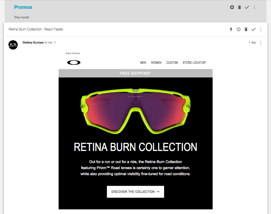Open message options beside 1 Apr
Screen dimensions: 271x214
(x=261, y=42)
